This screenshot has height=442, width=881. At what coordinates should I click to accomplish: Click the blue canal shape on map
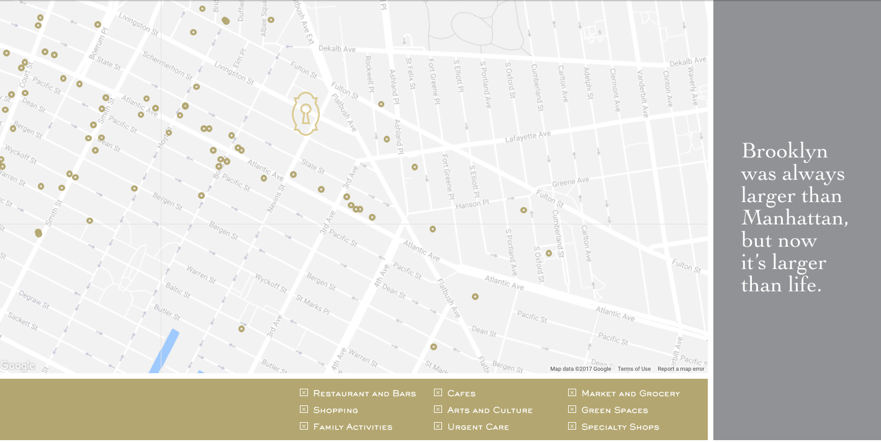(165, 351)
